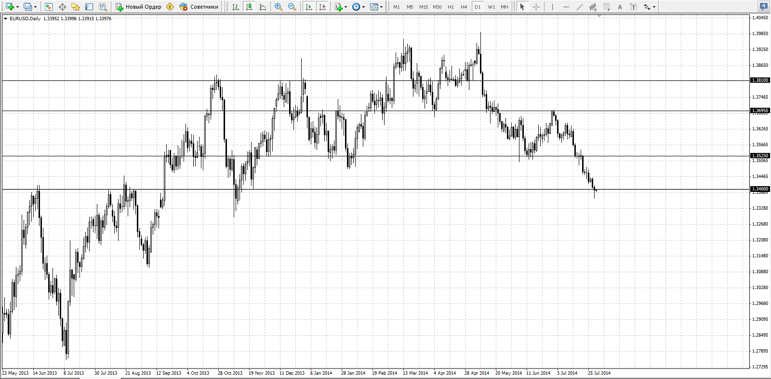Select the Equidistant Channel tool
Viewport: 771px width, 379px height.
coord(593,7)
